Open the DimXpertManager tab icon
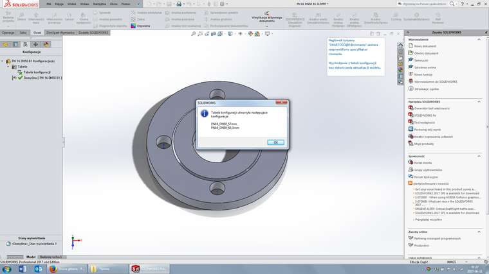The image size is (489, 274). 35,44
